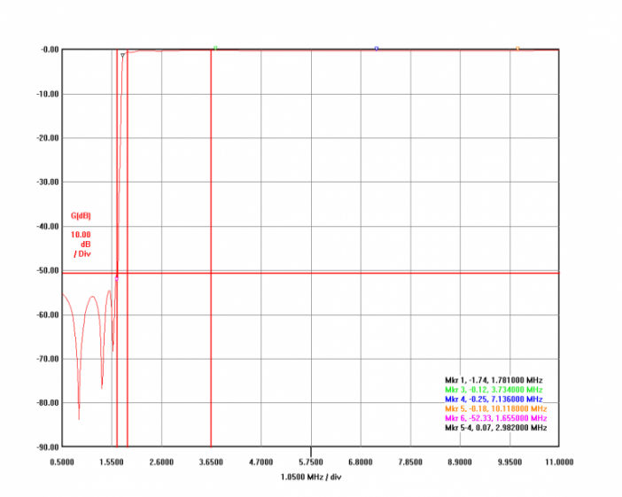The image size is (622, 497).
Task: Click the -90.00 bottom scale label
Action: click(45, 447)
